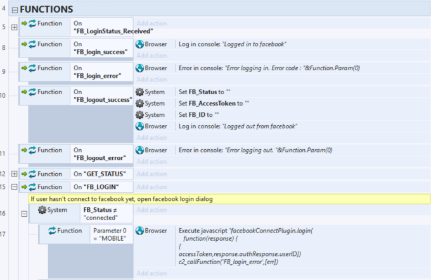Select On "FB_login_error" condition text

[x=98, y=72]
